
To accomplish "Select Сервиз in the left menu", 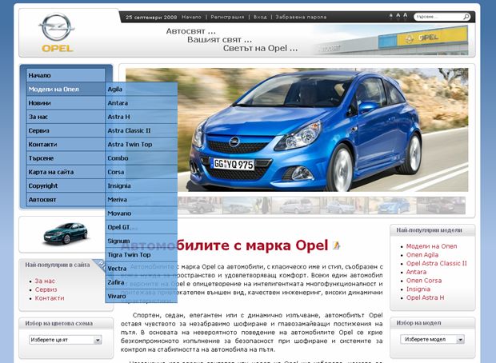I will click(x=66, y=130).
